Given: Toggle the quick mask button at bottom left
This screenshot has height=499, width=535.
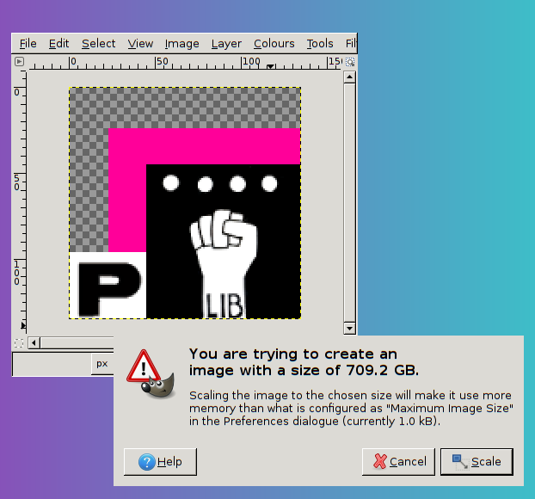Looking at the screenshot, I should click(x=19, y=342).
